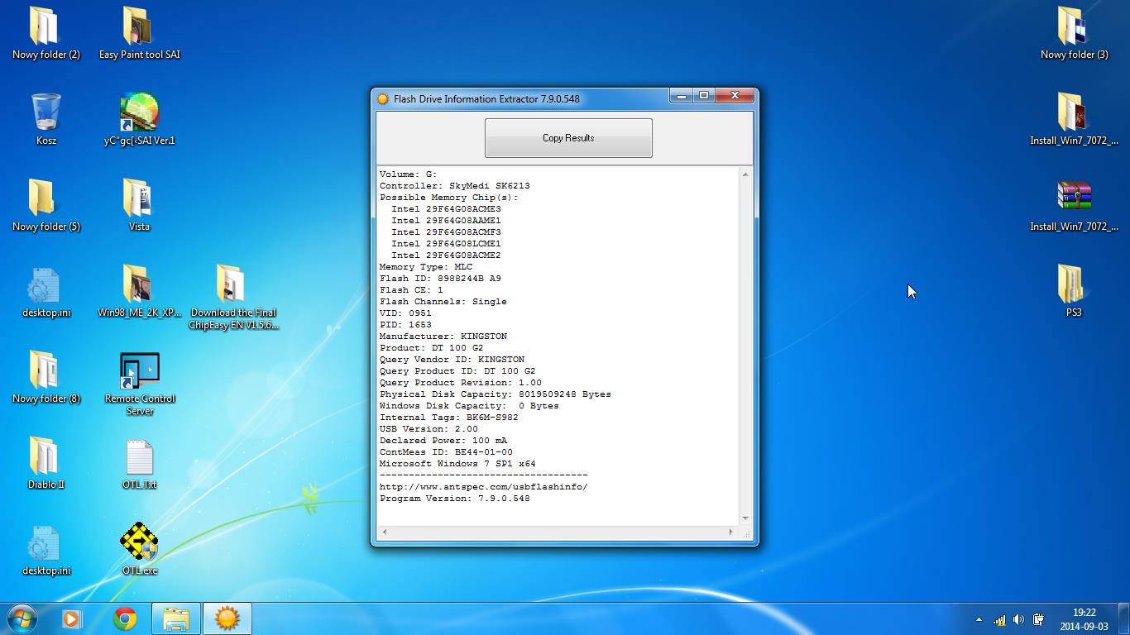
Task: Click the horizontal scrollbar right arrow
Action: [730, 532]
